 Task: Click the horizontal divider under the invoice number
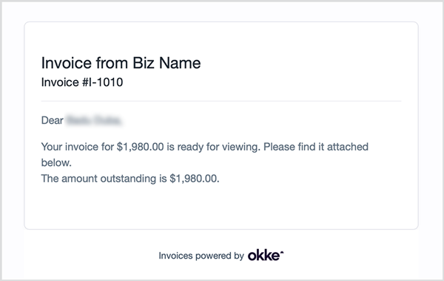pyautogui.click(x=221, y=101)
